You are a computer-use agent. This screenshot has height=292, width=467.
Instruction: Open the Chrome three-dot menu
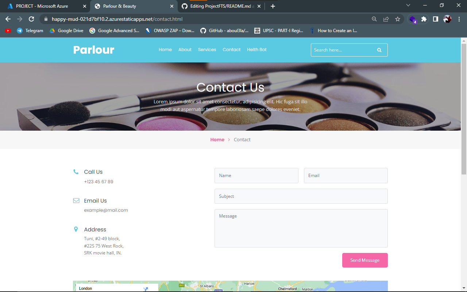(x=459, y=19)
